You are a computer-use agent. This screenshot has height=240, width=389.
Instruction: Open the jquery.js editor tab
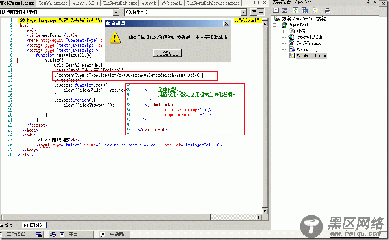point(148,3)
